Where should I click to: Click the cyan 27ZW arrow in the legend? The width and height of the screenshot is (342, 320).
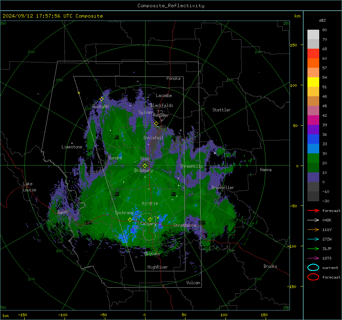pyautogui.click(x=313, y=239)
